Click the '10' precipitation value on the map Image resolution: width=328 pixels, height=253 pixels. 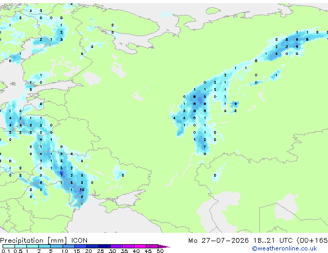[82, 190]
